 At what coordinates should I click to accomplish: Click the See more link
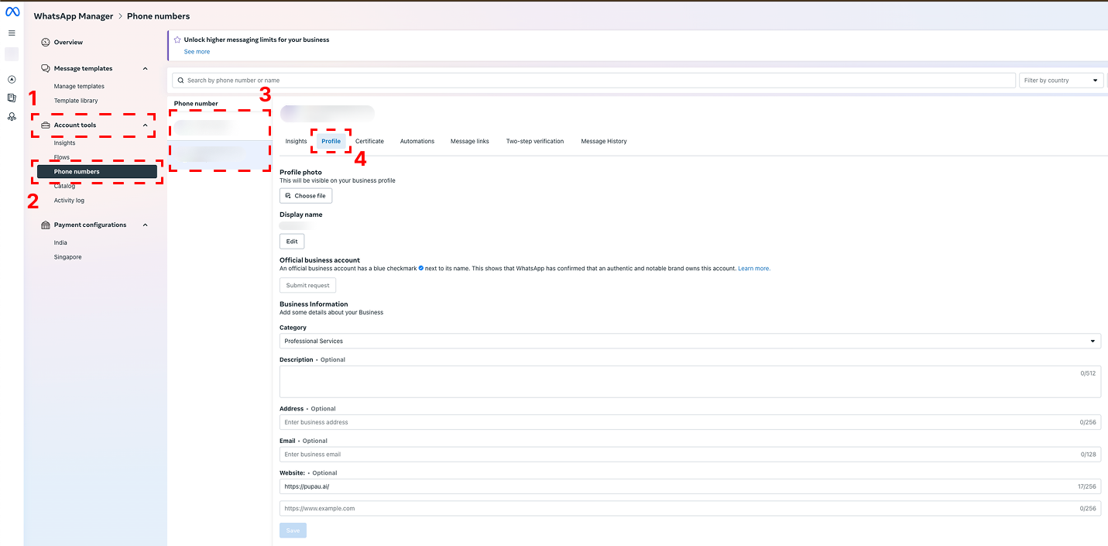(197, 52)
